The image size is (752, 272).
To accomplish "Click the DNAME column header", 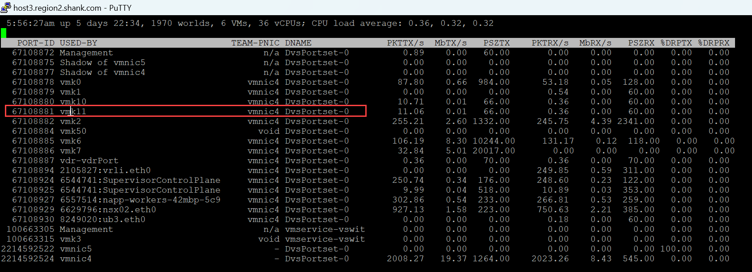I will (x=298, y=43).
